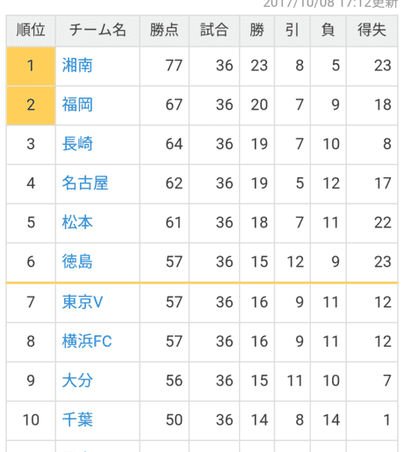
Task: Click the 勝点 column header
Action: [164, 31]
